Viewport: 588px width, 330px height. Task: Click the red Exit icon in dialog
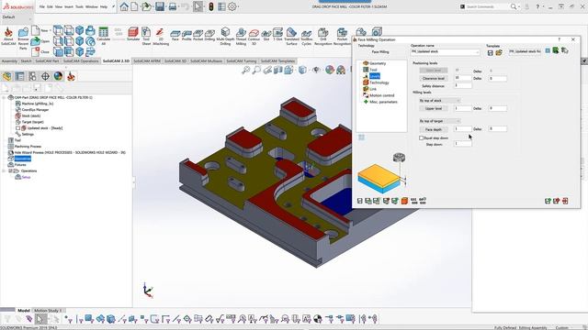(x=565, y=201)
